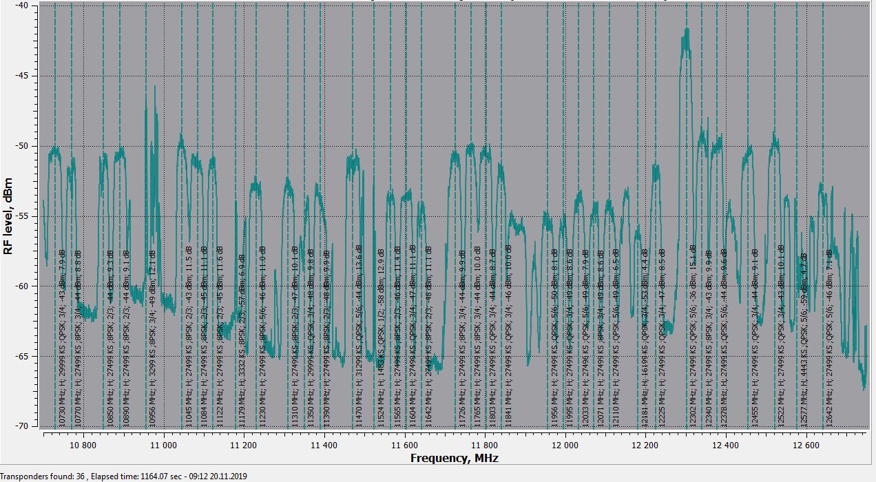Viewport: 876px width, 482px height.
Task: Select the 10956 MHz 3299 KS transponder label
Action: pyautogui.click(x=153, y=337)
